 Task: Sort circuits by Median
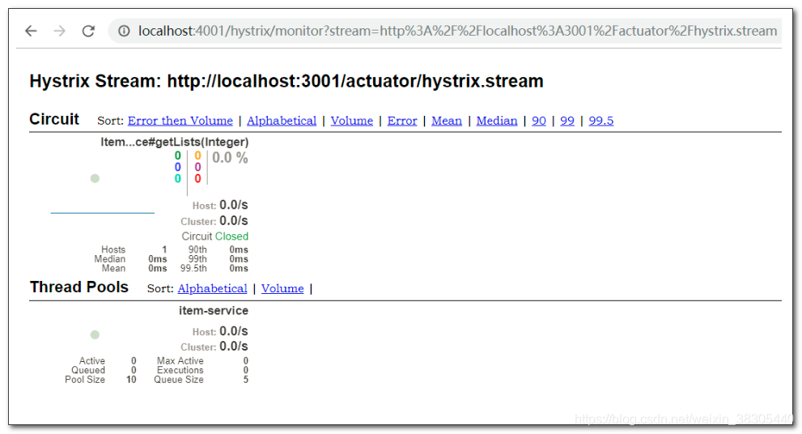click(497, 121)
